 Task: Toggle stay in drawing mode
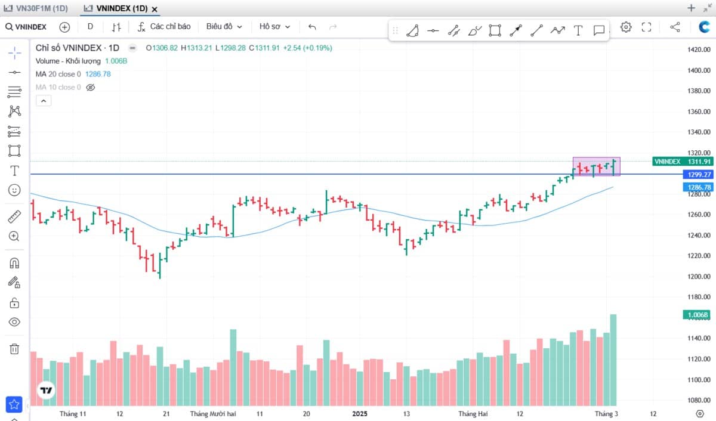14,282
